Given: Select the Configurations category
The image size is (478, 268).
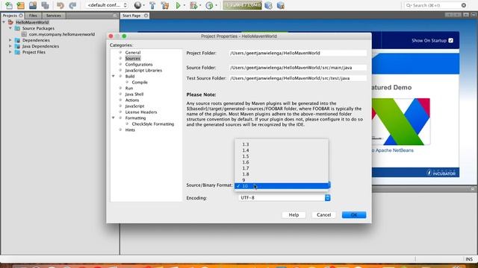Looking at the screenshot, I should click(139, 65).
